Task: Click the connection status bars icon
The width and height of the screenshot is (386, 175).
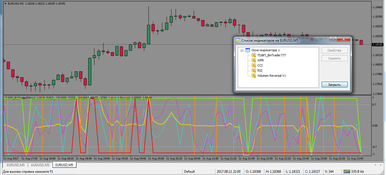Action: tap(346, 172)
